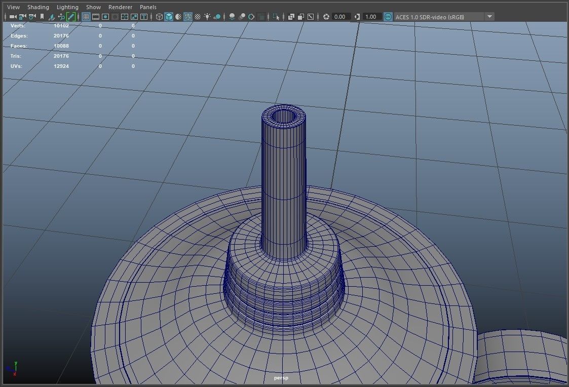Toggle the Safe Title overlay

click(x=144, y=17)
